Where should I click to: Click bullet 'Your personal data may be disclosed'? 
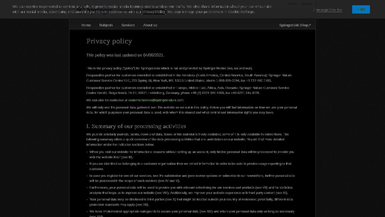click(191, 202)
